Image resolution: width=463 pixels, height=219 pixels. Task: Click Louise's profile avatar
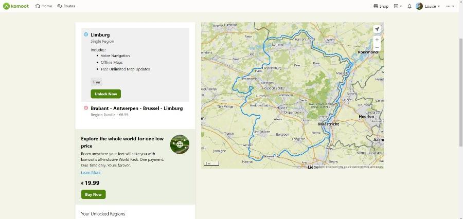pos(419,6)
